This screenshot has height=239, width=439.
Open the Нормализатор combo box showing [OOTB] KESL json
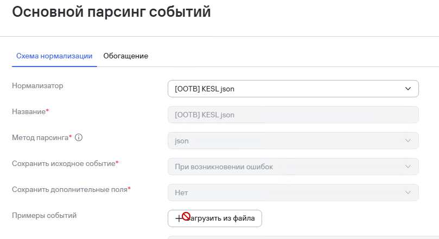click(293, 89)
